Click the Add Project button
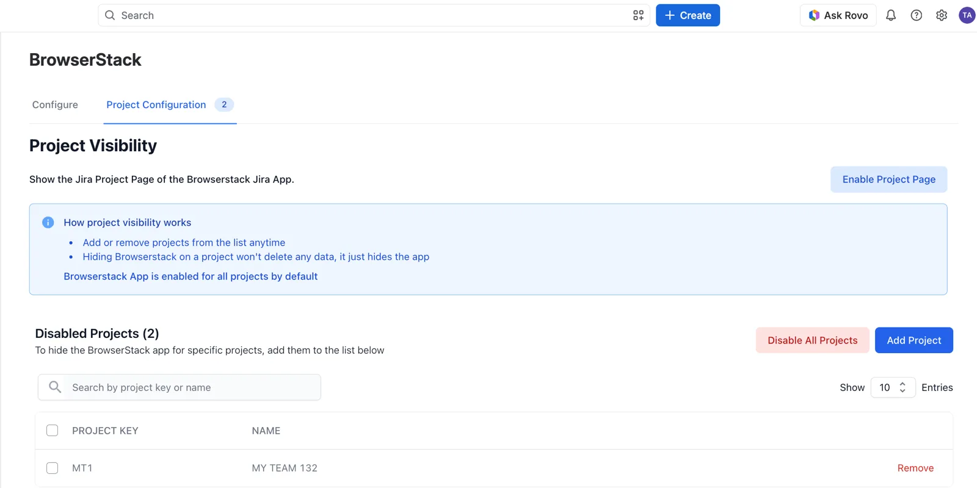Viewport: 977px width, 488px height. click(x=913, y=340)
